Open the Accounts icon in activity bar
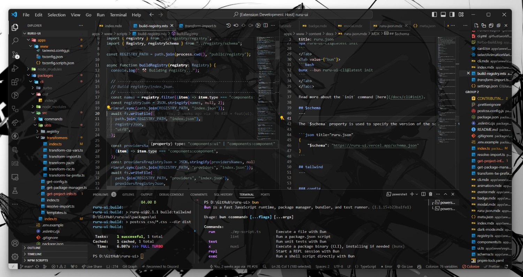 point(15,243)
